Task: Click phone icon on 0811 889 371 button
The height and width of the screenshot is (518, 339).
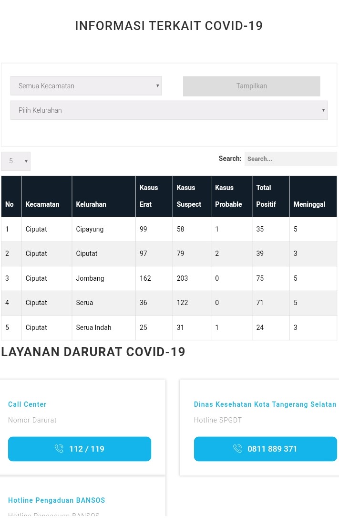Action: 237,449
